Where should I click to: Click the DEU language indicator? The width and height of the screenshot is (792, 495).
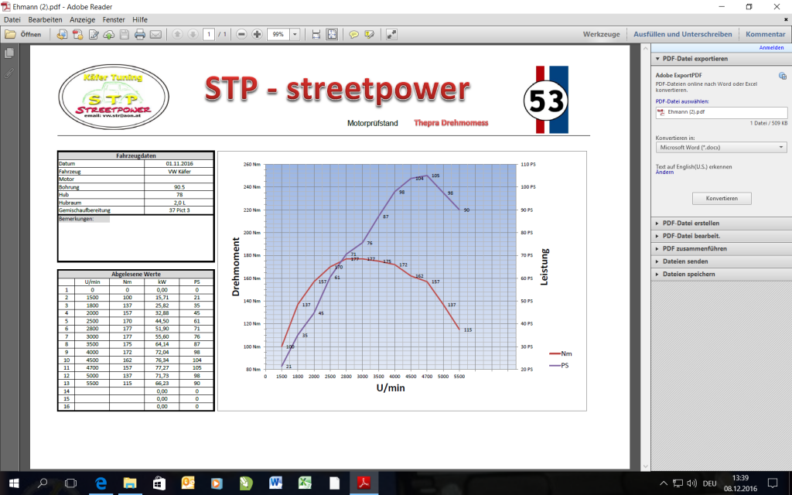click(709, 483)
